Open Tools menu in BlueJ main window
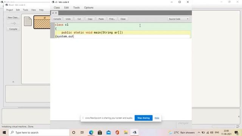Screen dimensions: 242x136 pyautogui.click(x=25, y=10)
